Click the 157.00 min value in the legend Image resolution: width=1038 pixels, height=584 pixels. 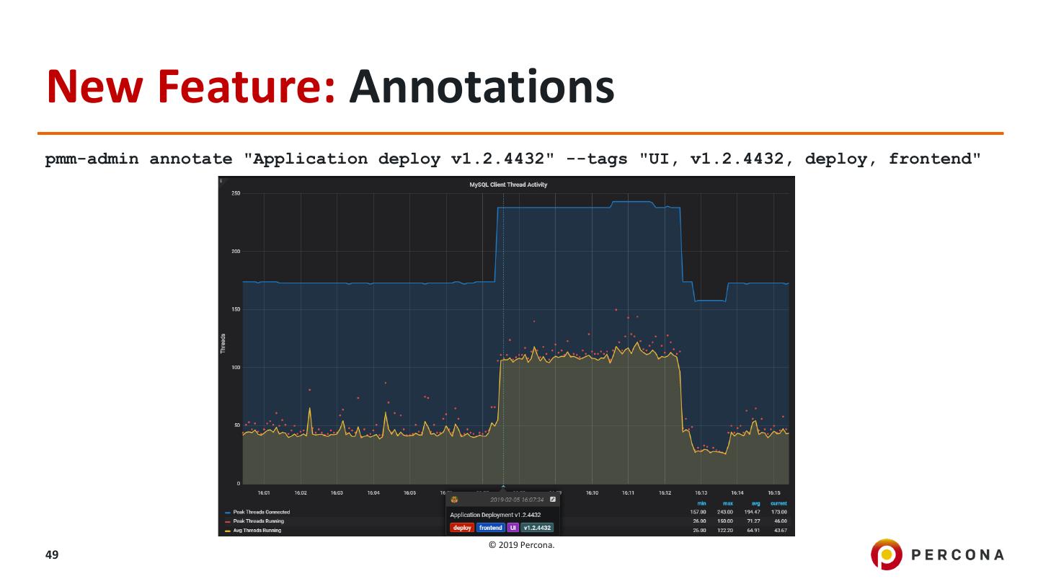698,512
